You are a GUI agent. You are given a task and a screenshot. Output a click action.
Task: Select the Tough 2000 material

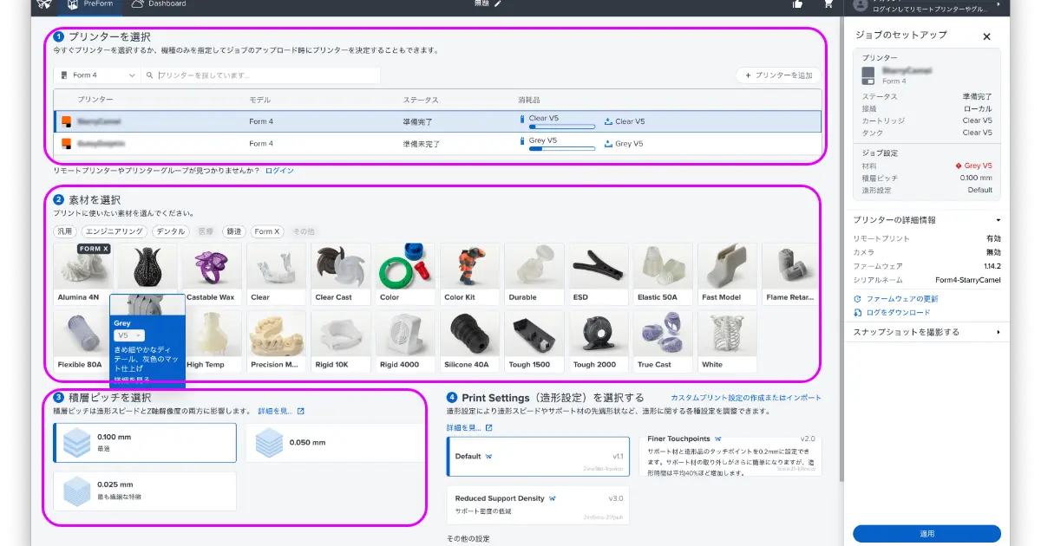(599, 341)
